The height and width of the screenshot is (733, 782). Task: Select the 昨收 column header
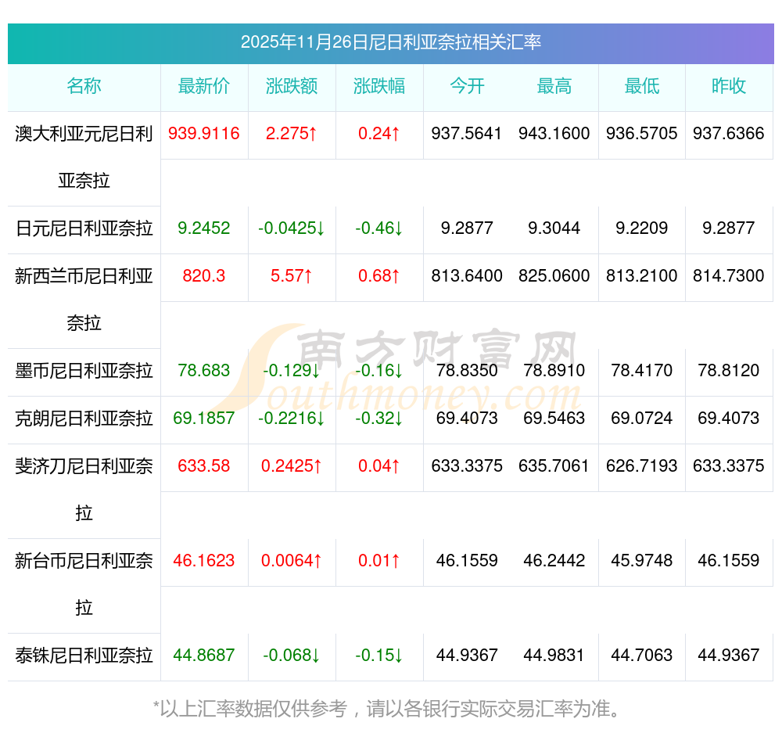point(729,86)
